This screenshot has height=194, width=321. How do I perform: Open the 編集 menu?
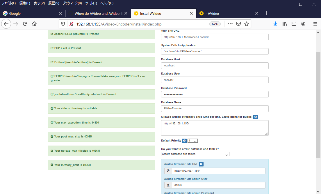pyautogui.click(x=24, y=3)
